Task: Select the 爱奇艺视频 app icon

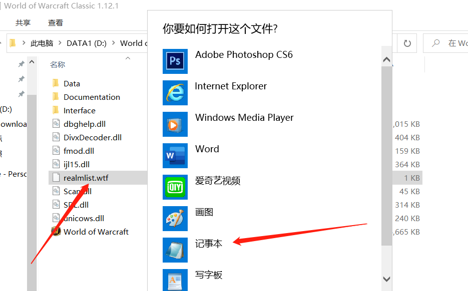Action: 175,187
